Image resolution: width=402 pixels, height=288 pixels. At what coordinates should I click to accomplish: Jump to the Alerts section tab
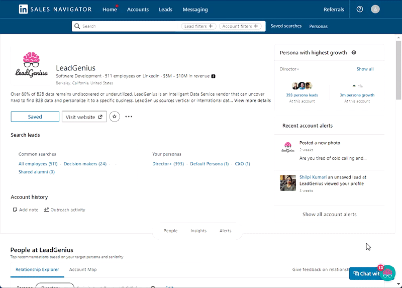(225, 231)
